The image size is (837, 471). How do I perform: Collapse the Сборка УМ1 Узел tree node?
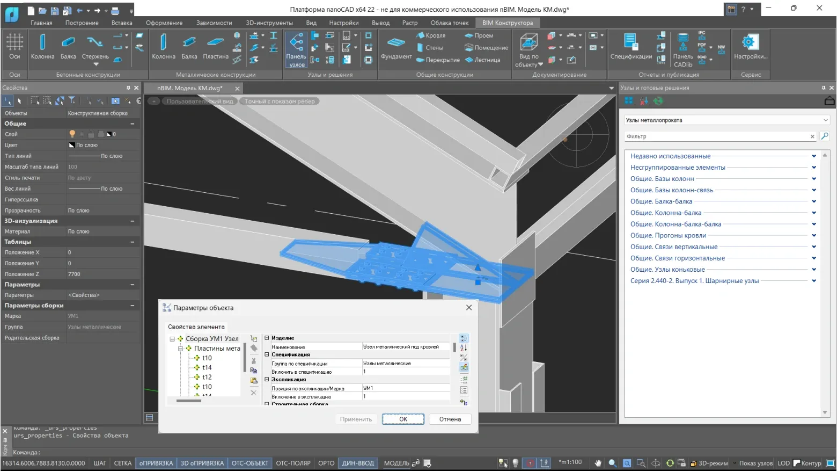coord(172,339)
